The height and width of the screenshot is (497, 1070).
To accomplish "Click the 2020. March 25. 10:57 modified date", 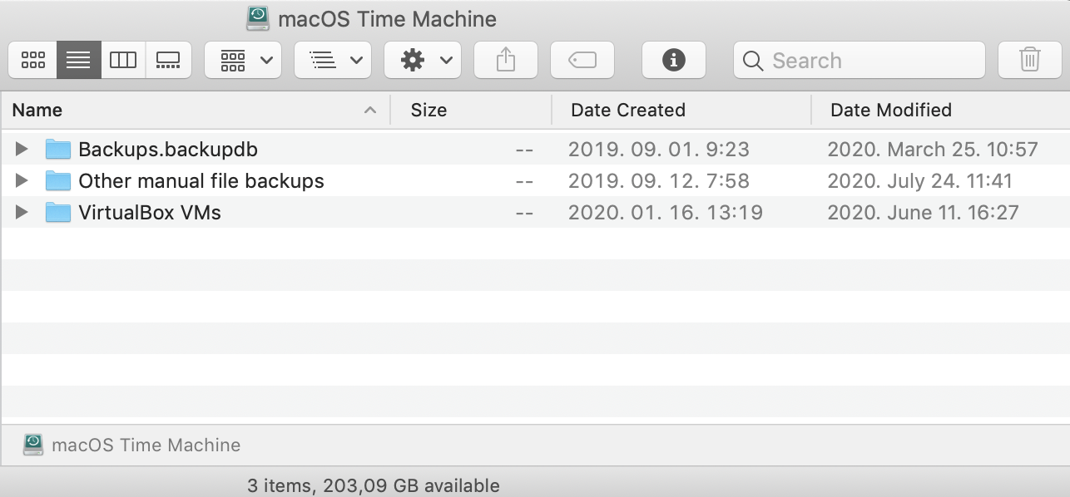I will (x=933, y=150).
